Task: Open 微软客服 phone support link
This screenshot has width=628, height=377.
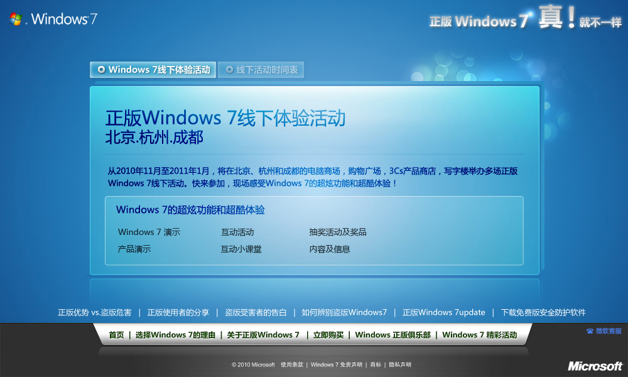Action: tap(604, 331)
